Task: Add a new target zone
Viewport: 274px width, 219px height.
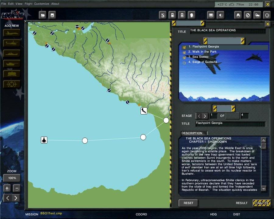Action: 12,84
